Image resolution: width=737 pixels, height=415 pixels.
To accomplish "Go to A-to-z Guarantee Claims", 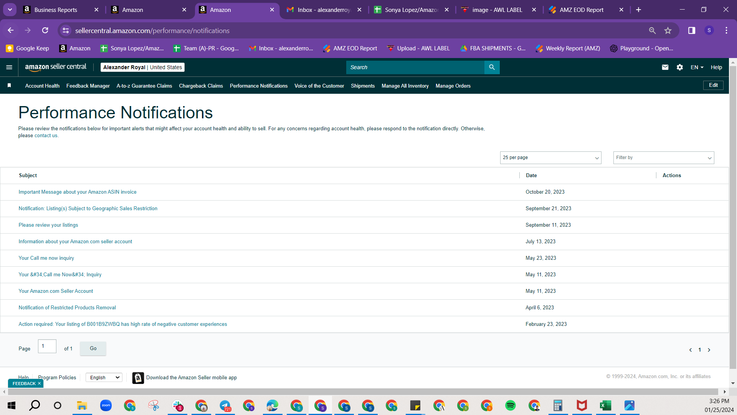I will pos(144,86).
